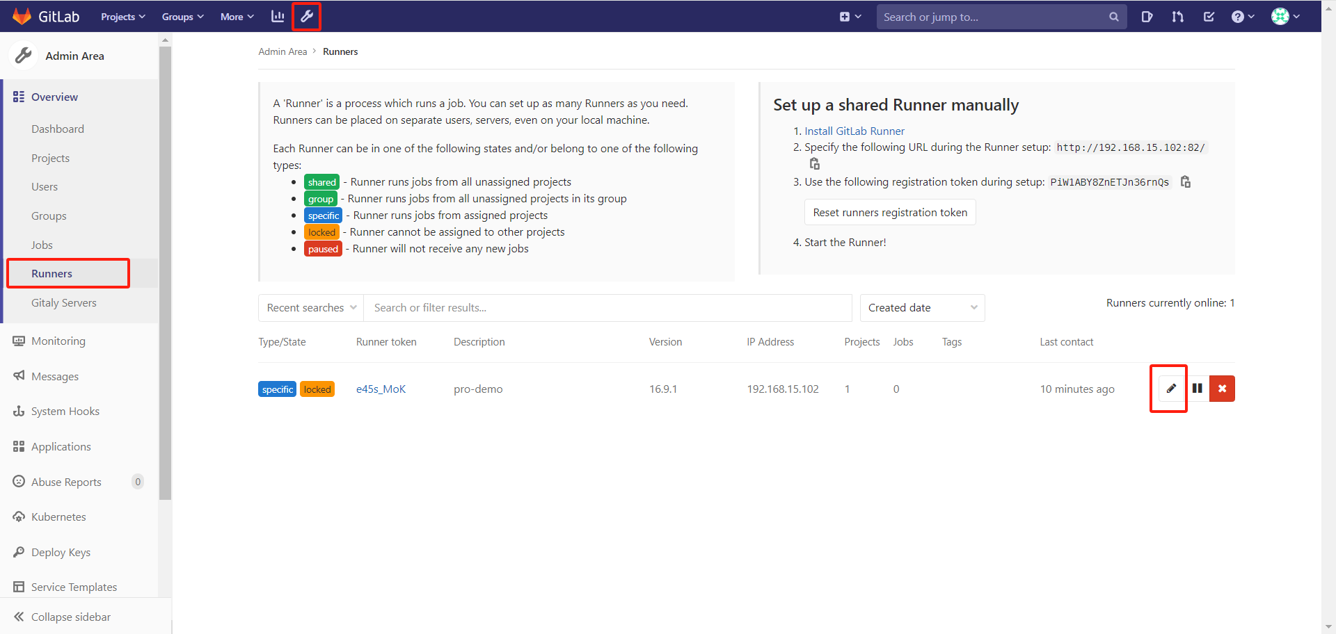Click the GitLab fox logo

tap(22, 15)
